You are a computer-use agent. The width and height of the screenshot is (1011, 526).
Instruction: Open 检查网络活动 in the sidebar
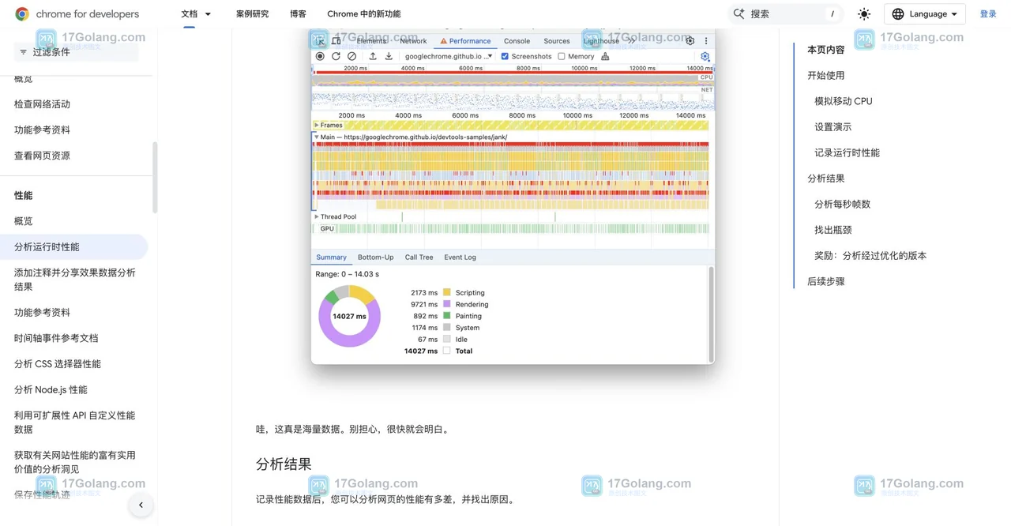(42, 104)
